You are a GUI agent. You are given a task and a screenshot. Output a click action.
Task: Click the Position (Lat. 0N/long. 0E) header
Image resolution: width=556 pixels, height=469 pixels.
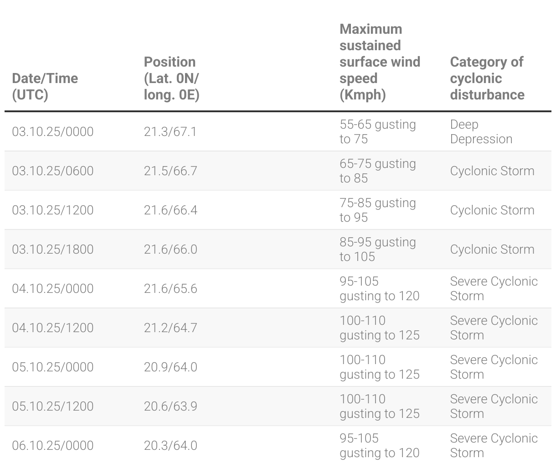point(171,78)
